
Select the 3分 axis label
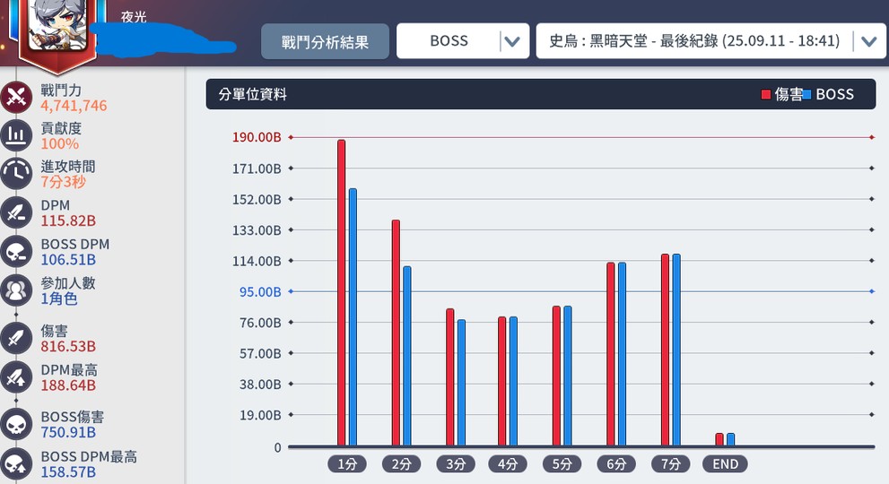(456, 464)
